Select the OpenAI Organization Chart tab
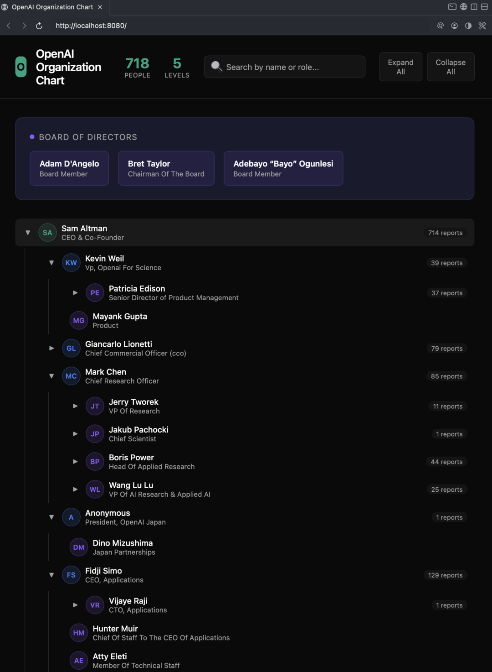The image size is (492, 672). [52, 7]
